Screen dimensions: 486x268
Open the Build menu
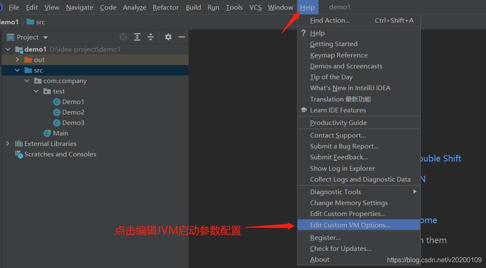point(194,7)
